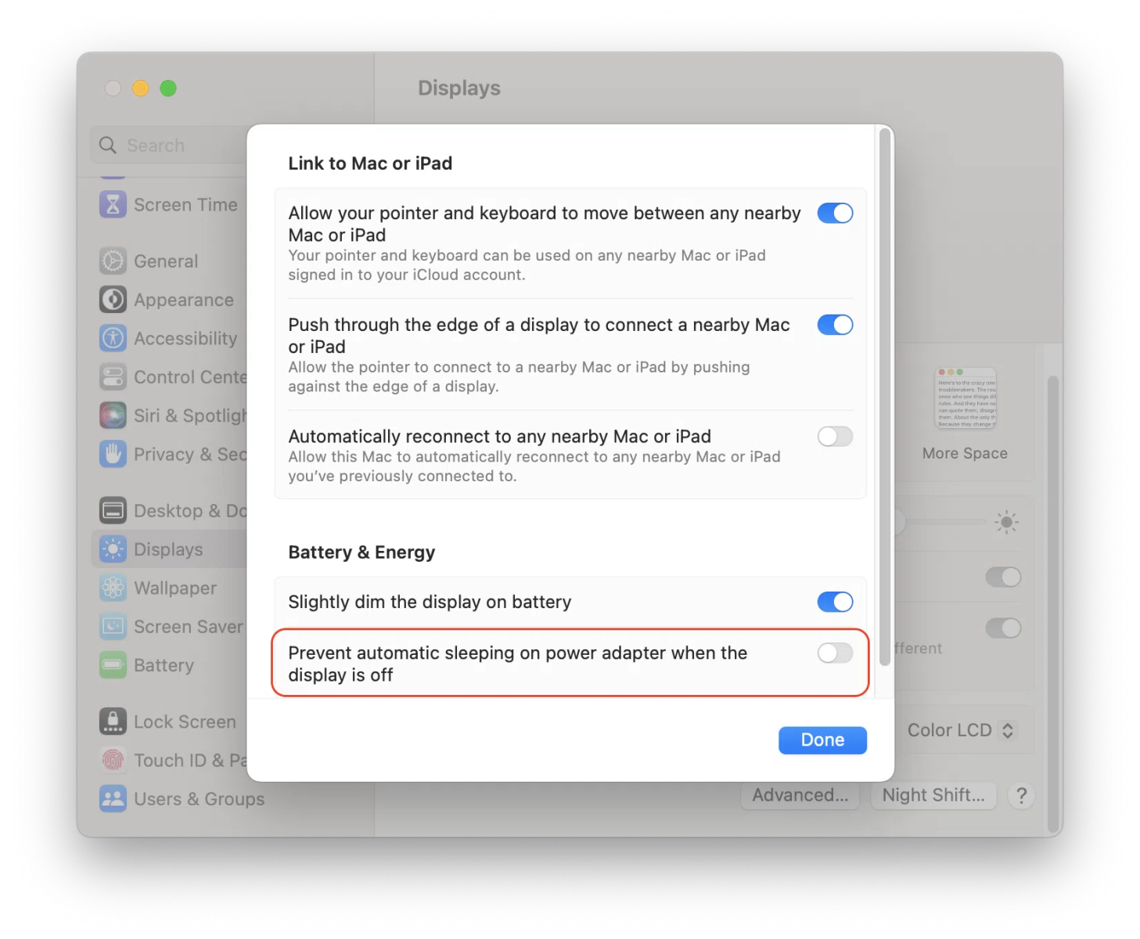Open the Color LCD profile dropdown

[x=962, y=730]
